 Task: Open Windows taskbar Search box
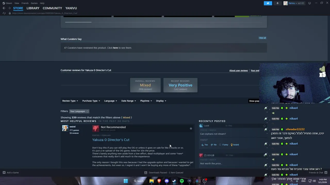tap(138, 181)
